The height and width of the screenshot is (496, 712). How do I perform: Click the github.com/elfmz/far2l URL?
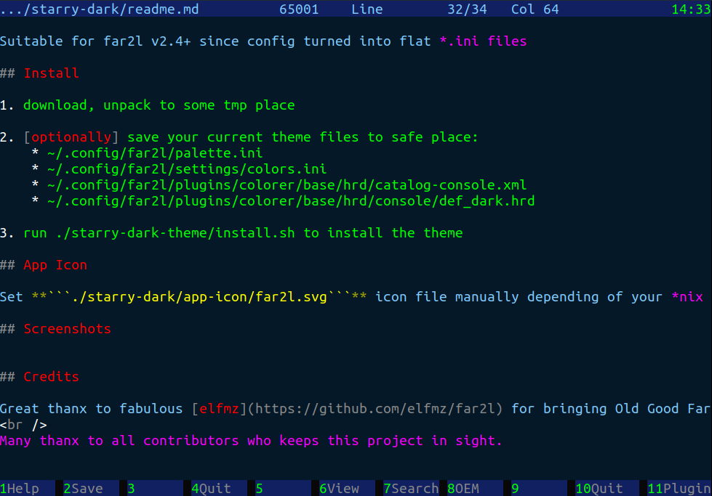point(375,409)
